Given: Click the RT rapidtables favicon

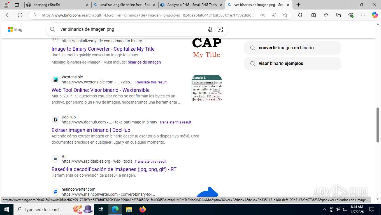Looking at the screenshot, I should tap(55, 159).
